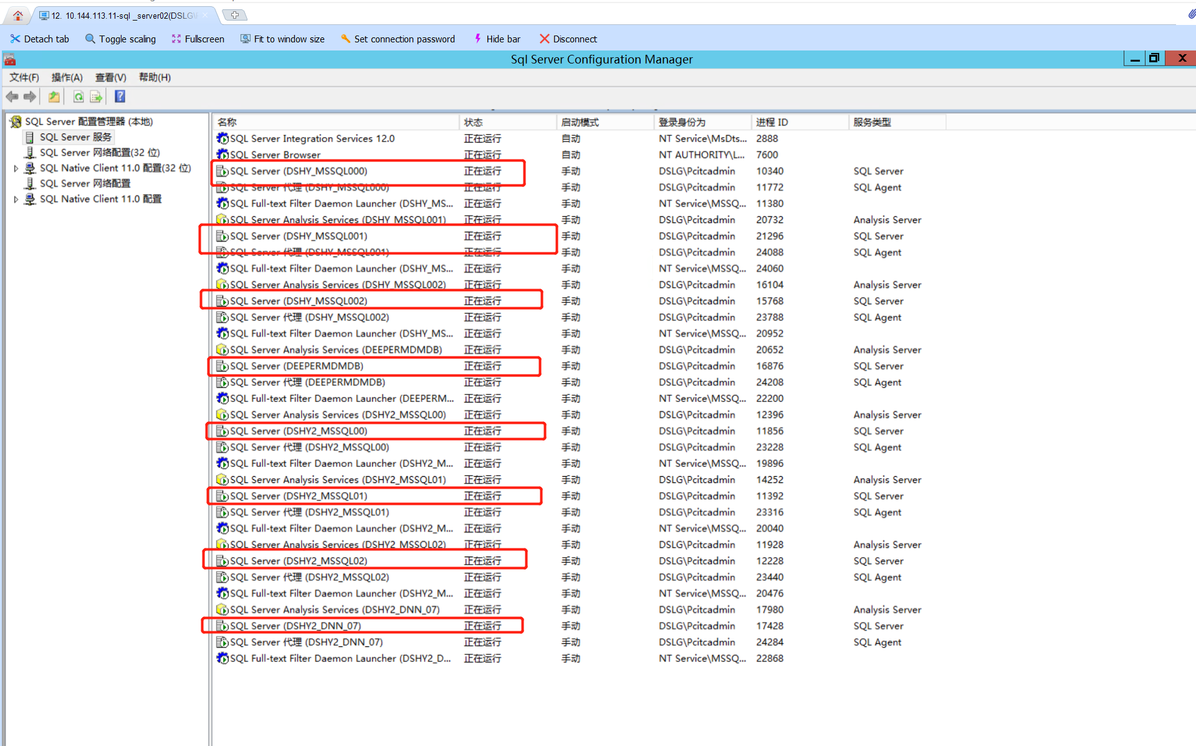1196x746 pixels.
Task: Expand SQL Native Client 11.0 配置 node
Action: click(x=16, y=199)
